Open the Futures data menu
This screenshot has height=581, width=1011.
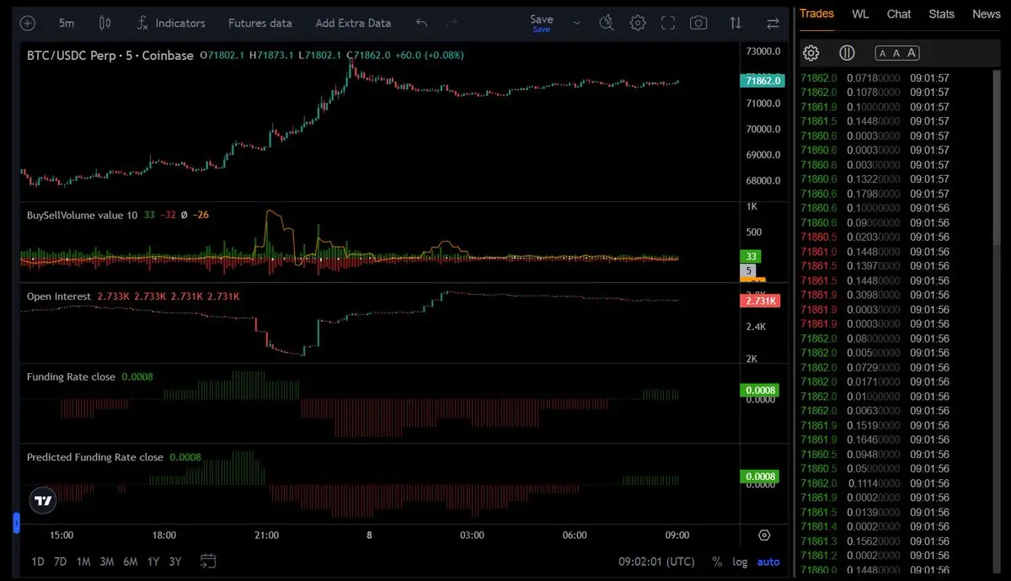tap(260, 24)
